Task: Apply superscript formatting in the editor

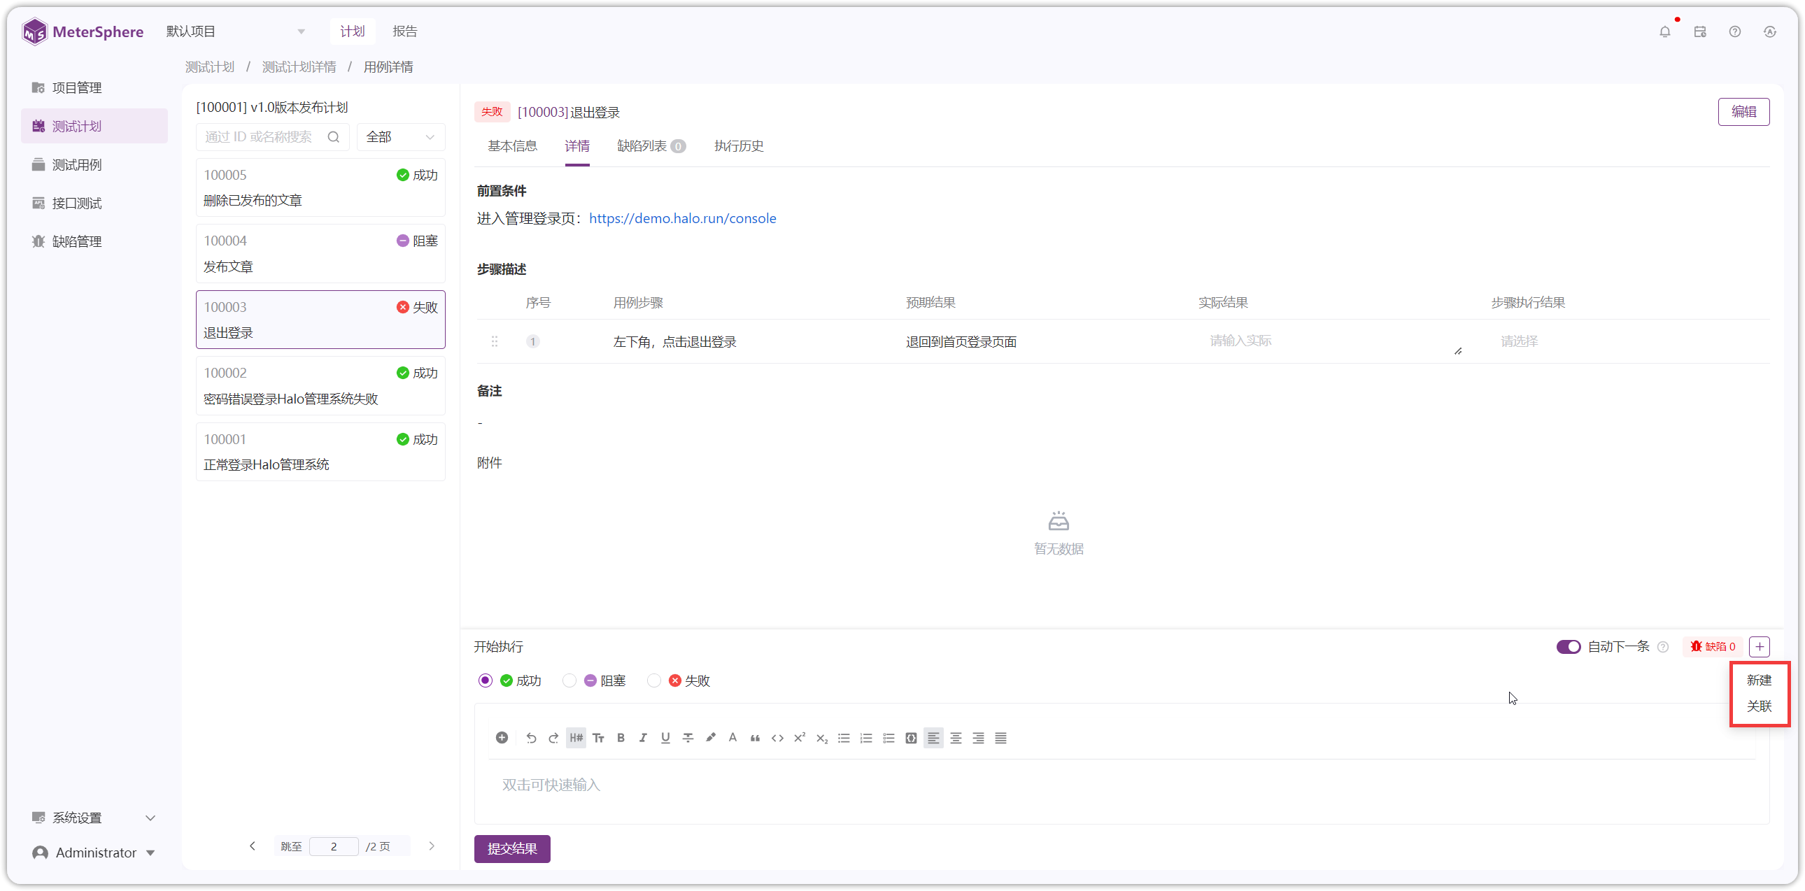Action: 800,738
